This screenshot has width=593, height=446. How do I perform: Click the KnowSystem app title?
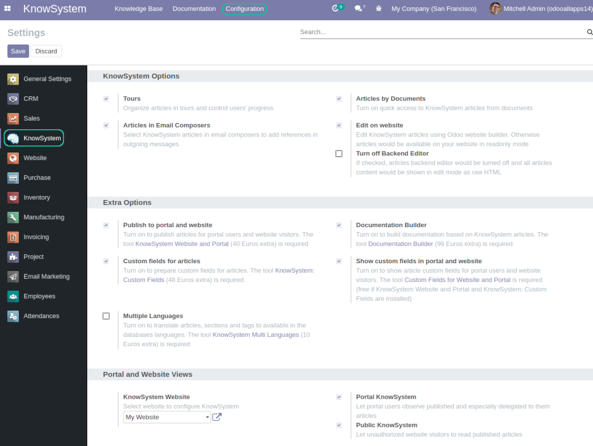55,9
